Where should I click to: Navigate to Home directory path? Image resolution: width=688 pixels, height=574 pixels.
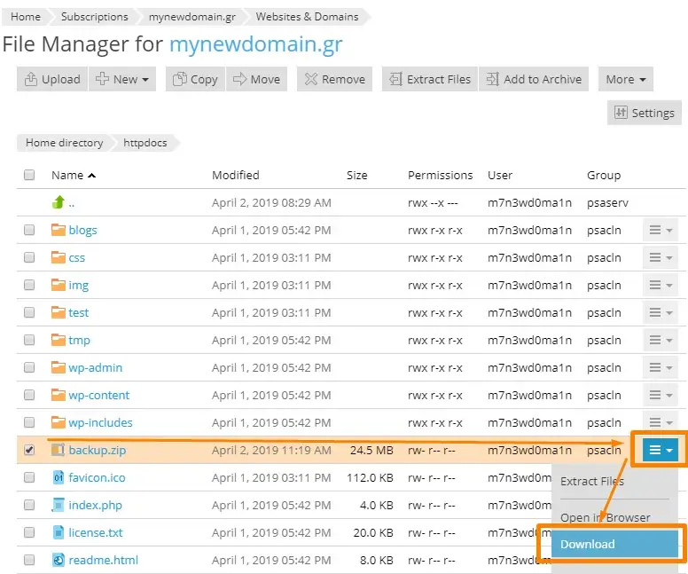coord(64,143)
